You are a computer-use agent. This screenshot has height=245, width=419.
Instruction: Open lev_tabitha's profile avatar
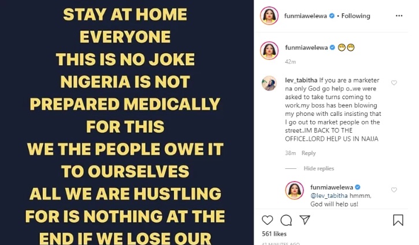[269, 83]
